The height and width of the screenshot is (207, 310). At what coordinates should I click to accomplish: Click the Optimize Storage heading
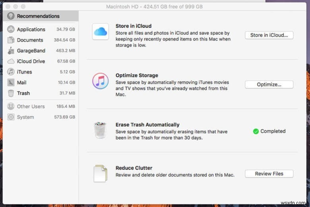click(137, 75)
